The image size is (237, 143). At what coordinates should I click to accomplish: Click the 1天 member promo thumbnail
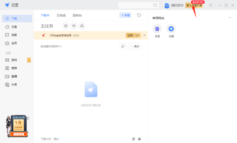[x=18, y=125]
